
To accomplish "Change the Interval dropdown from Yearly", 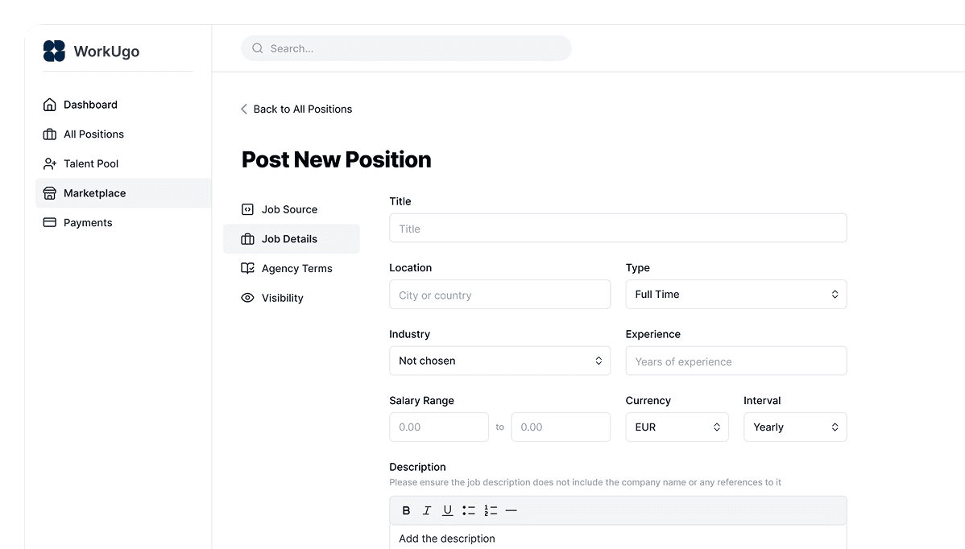I will (794, 427).
